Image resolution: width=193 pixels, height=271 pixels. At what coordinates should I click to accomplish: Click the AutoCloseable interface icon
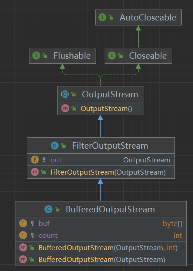[x=102, y=17]
